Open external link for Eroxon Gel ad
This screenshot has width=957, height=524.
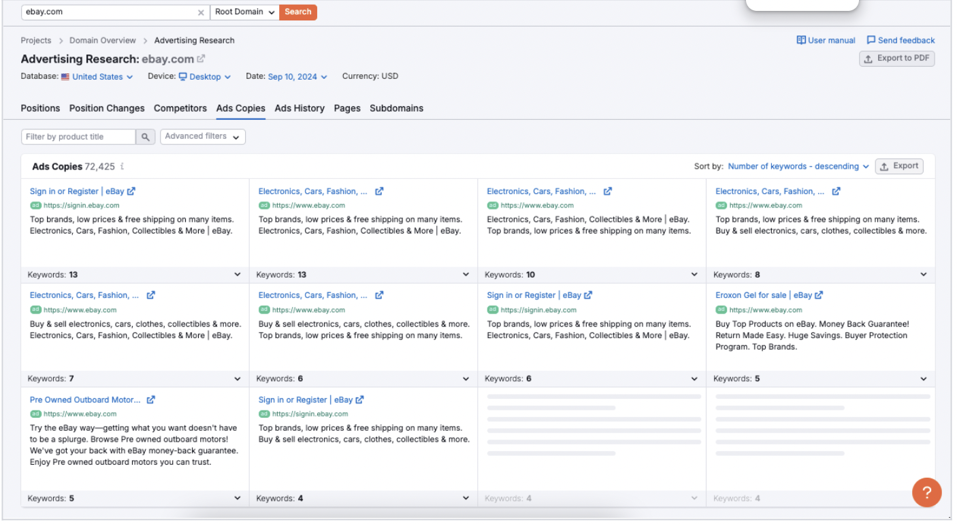[x=819, y=295]
